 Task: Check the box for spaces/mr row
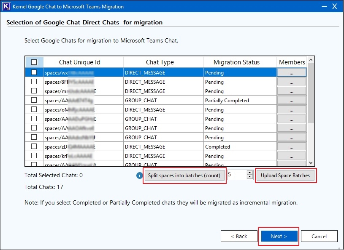point(34,91)
